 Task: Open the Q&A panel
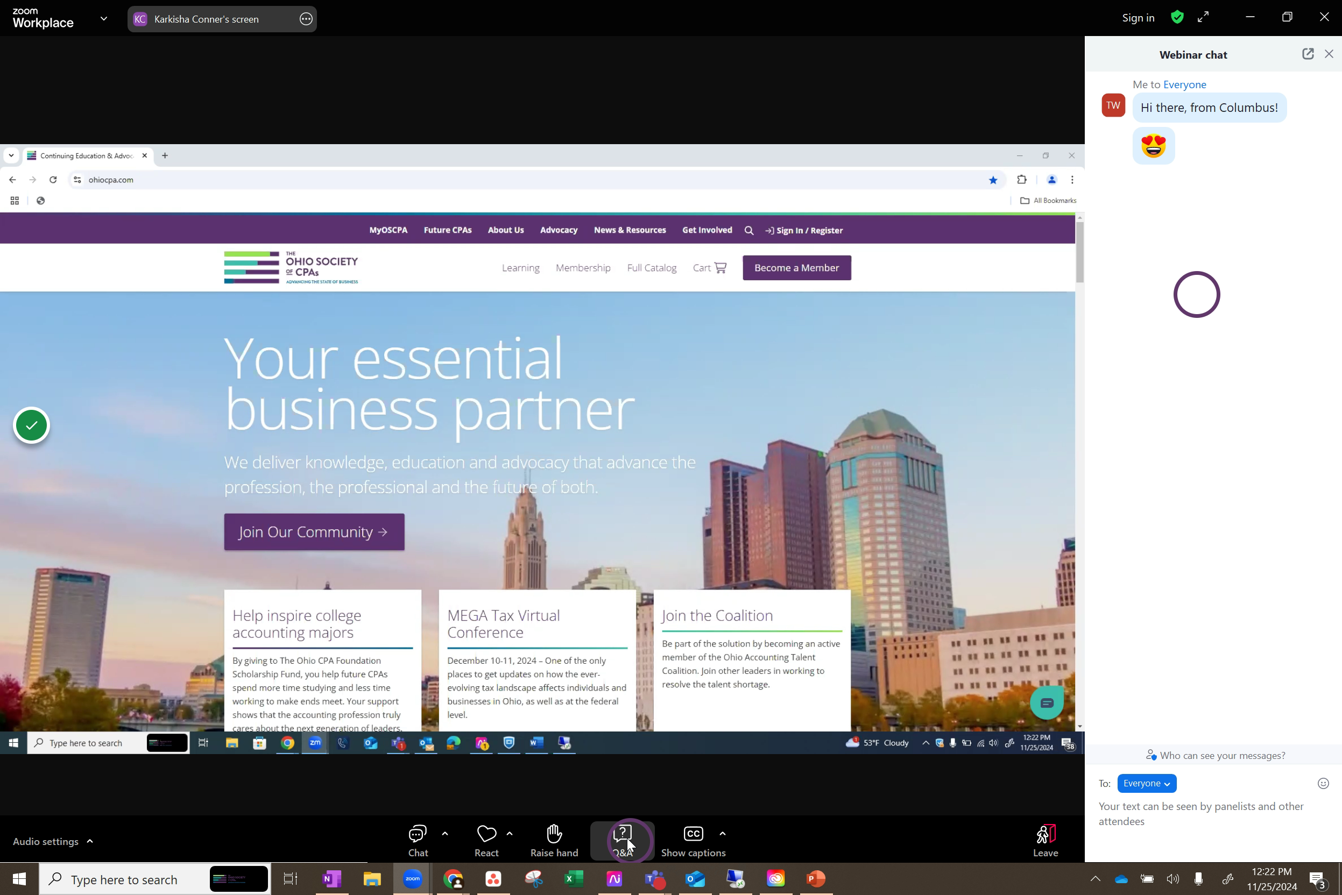[623, 841]
